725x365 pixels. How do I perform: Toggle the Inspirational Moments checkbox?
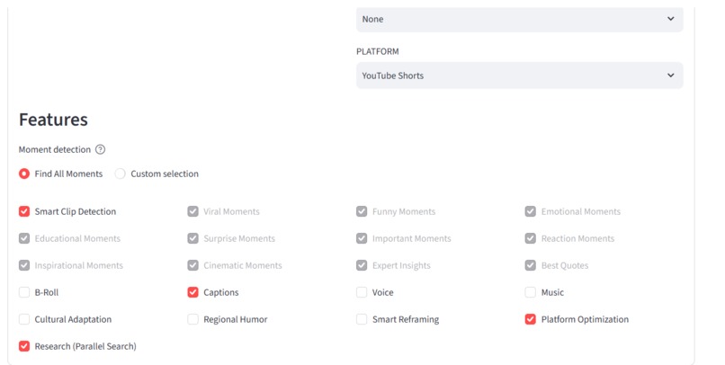click(24, 265)
